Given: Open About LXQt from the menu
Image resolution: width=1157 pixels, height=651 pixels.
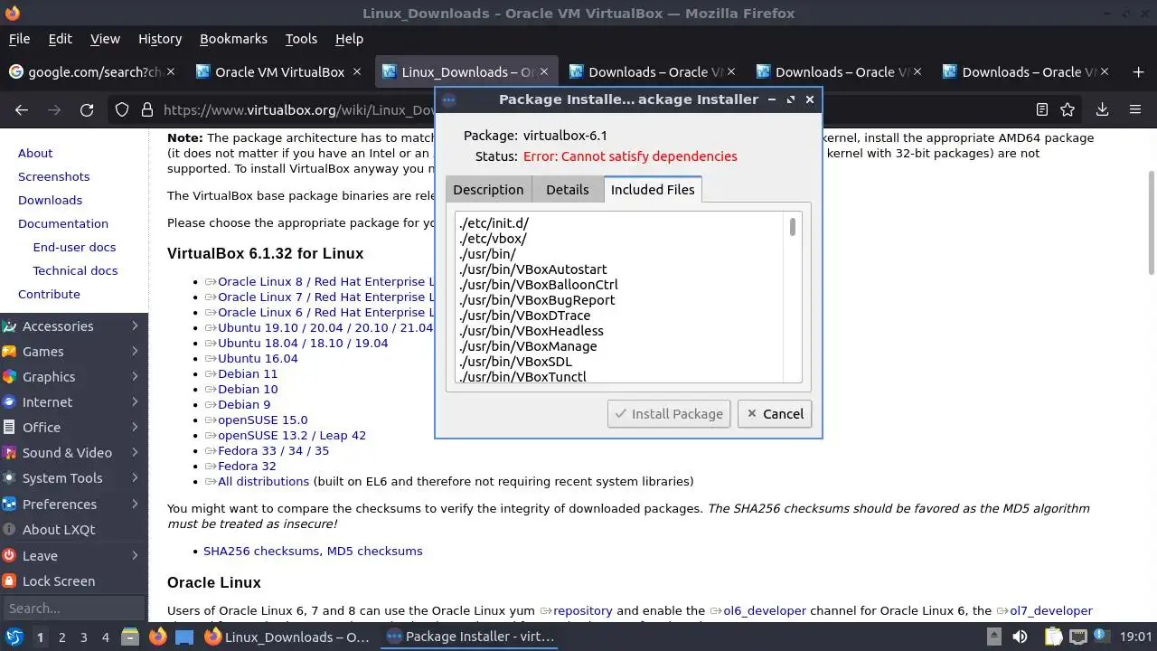Looking at the screenshot, I should click(x=72, y=529).
